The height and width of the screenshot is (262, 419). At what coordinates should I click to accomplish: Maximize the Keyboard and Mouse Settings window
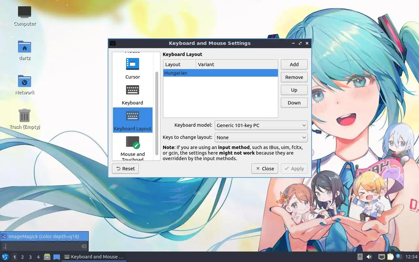(x=300, y=43)
